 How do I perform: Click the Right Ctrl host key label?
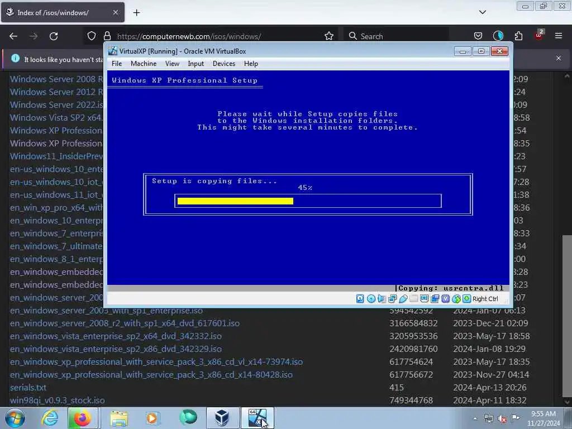[x=485, y=299]
